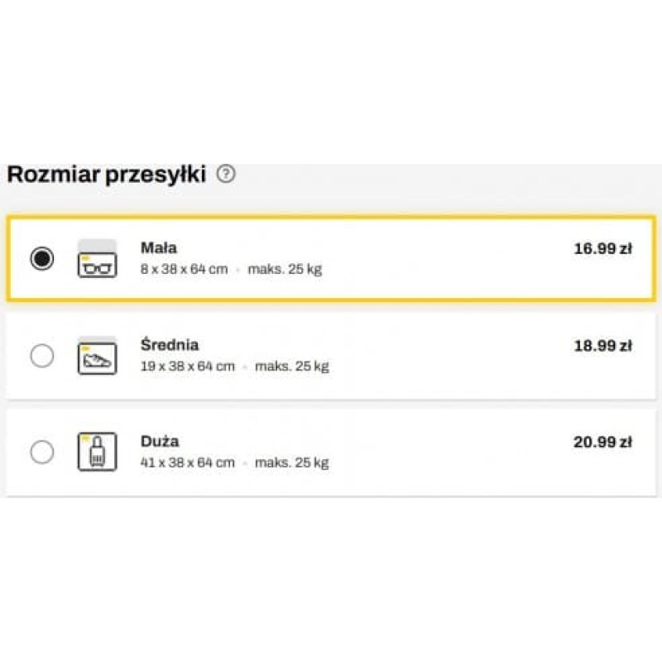
Task: Click the 41 x 38 x 64 cm dimensions
Action: (x=188, y=463)
